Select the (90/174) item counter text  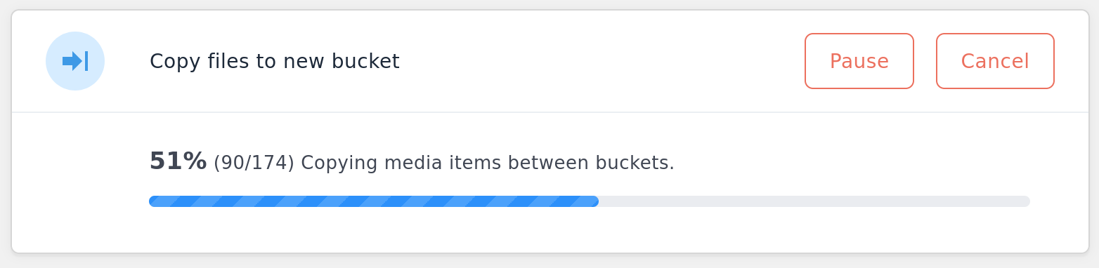[254, 163]
